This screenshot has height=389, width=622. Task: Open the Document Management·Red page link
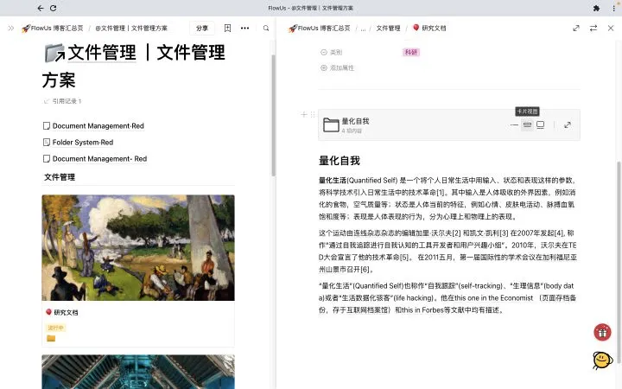pos(93,126)
